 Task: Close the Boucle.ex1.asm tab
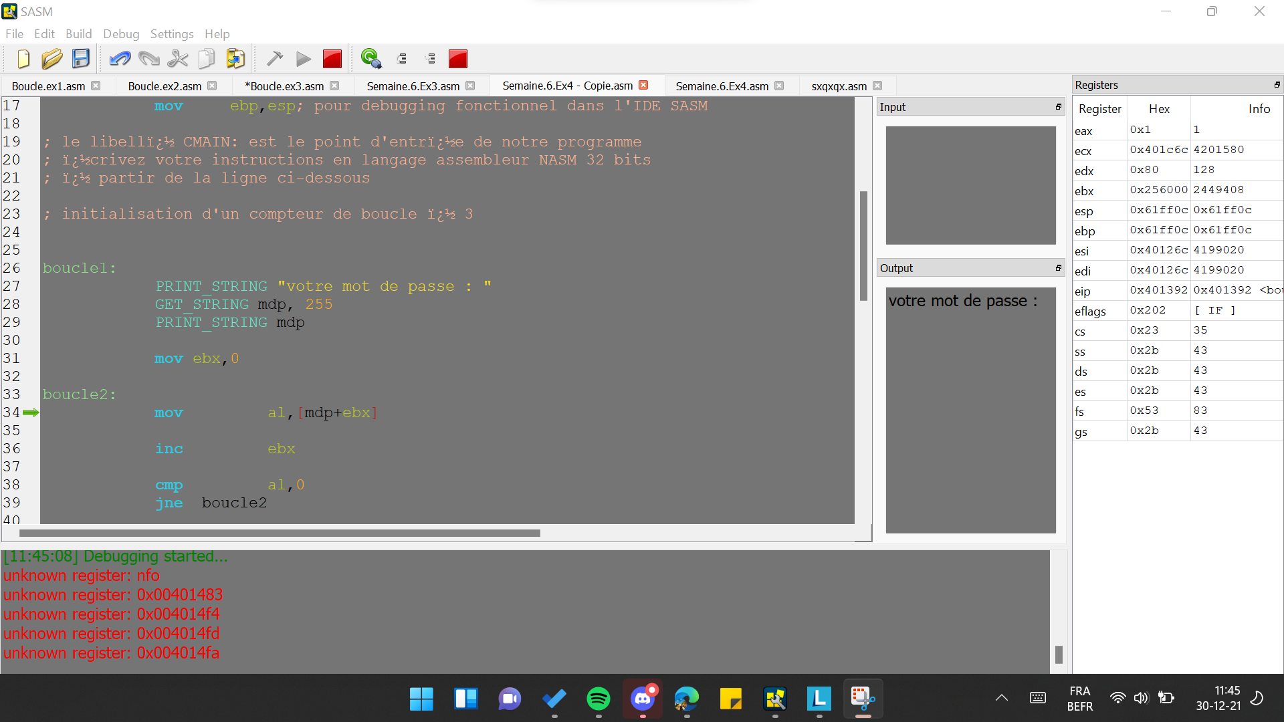96,86
